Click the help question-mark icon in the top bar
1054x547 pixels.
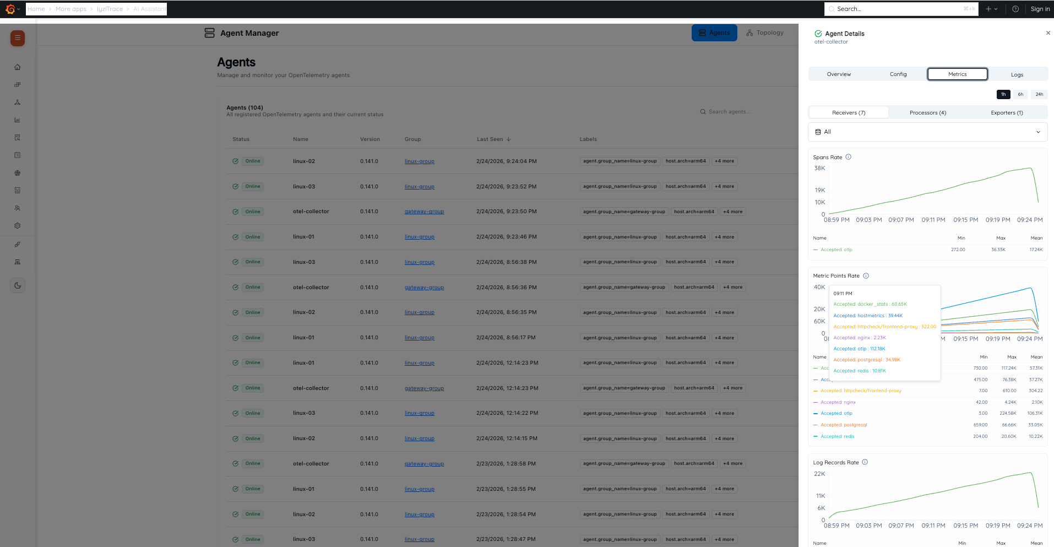(1015, 9)
